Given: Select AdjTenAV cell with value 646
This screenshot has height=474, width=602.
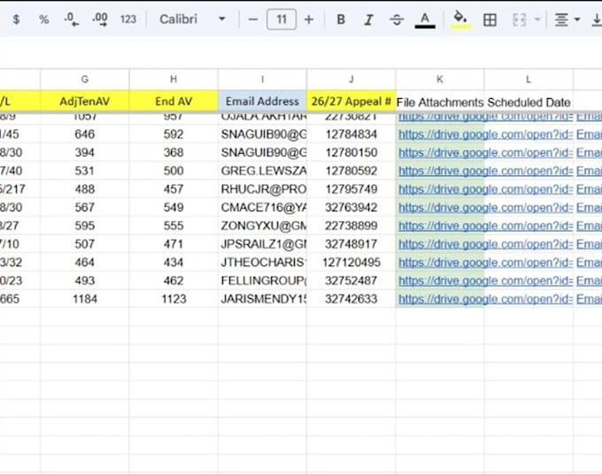Looking at the screenshot, I should click(85, 134).
